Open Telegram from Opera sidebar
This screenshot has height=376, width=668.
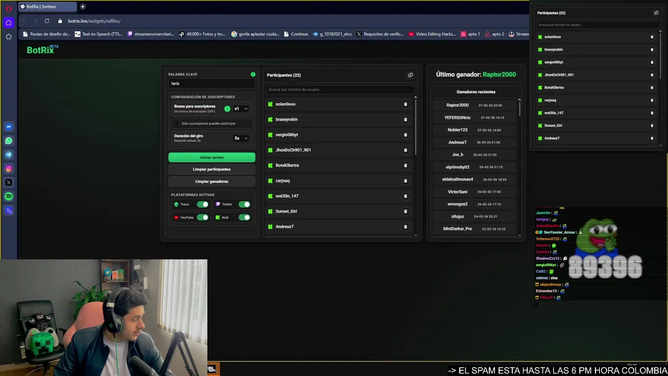point(9,155)
